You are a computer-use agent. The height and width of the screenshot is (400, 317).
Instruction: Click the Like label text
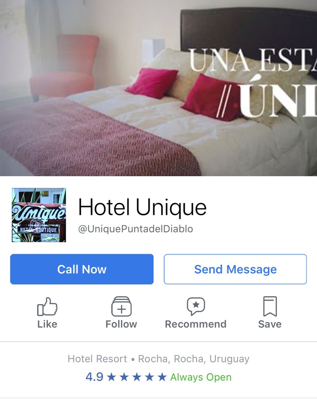click(x=47, y=324)
